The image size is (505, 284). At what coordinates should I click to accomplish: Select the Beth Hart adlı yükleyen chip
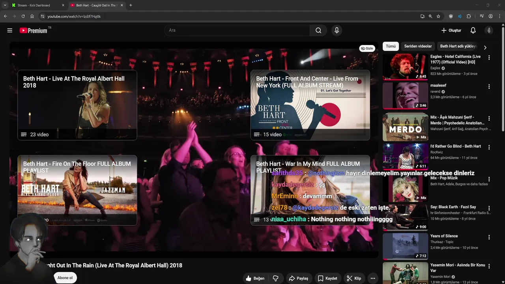pyautogui.click(x=458, y=46)
